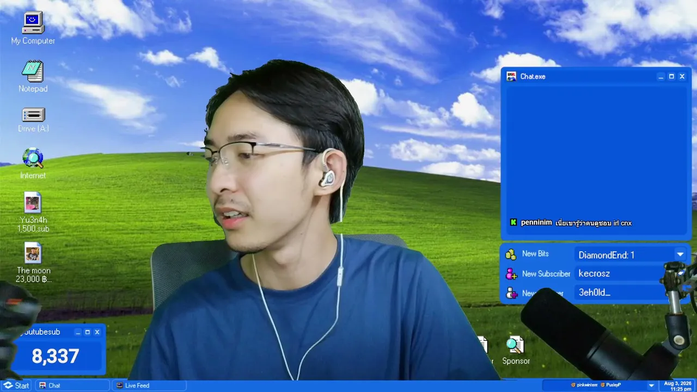697x392 pixels.
Task: Minimize the youtubesub window
Action: click(x=78, y=332)
